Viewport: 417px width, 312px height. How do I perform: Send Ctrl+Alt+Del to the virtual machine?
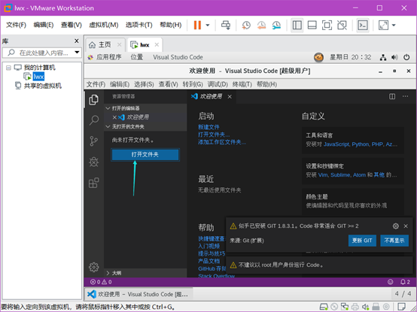click(x=226, y=26)
